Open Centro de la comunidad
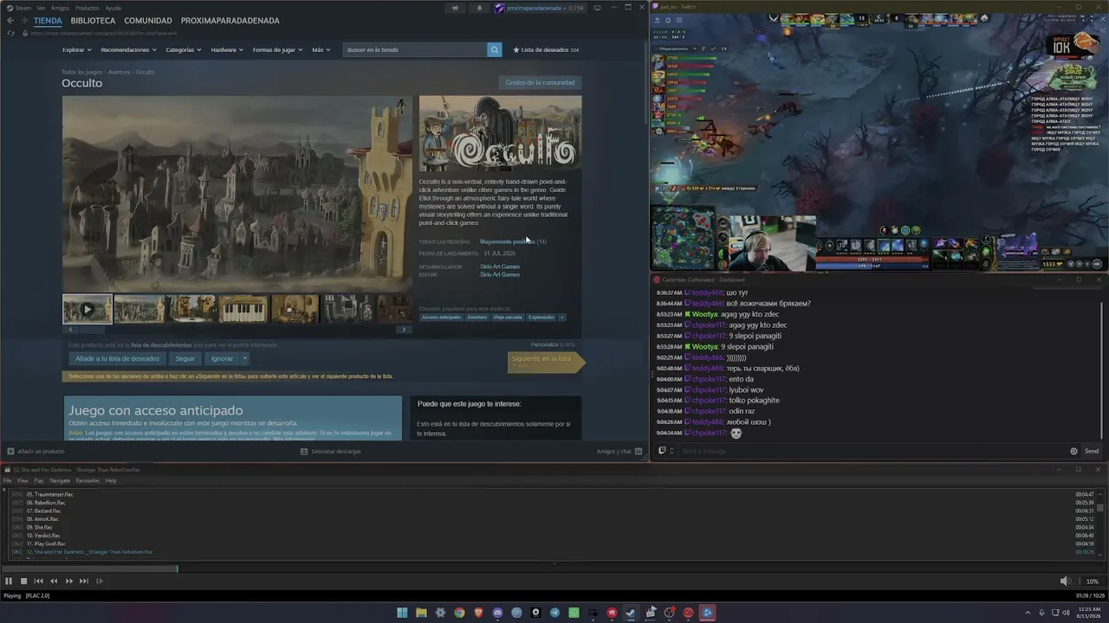Viewport: 1109px width, 623px height. click(540, 82)
